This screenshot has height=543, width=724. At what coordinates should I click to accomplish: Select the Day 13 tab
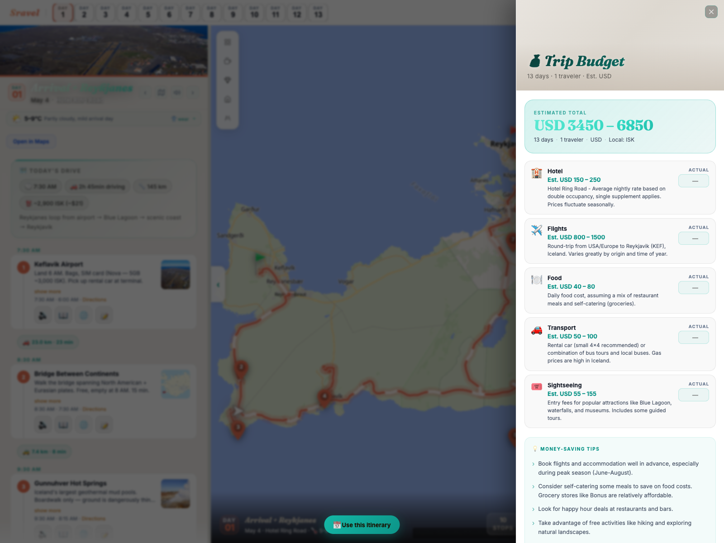318,13
